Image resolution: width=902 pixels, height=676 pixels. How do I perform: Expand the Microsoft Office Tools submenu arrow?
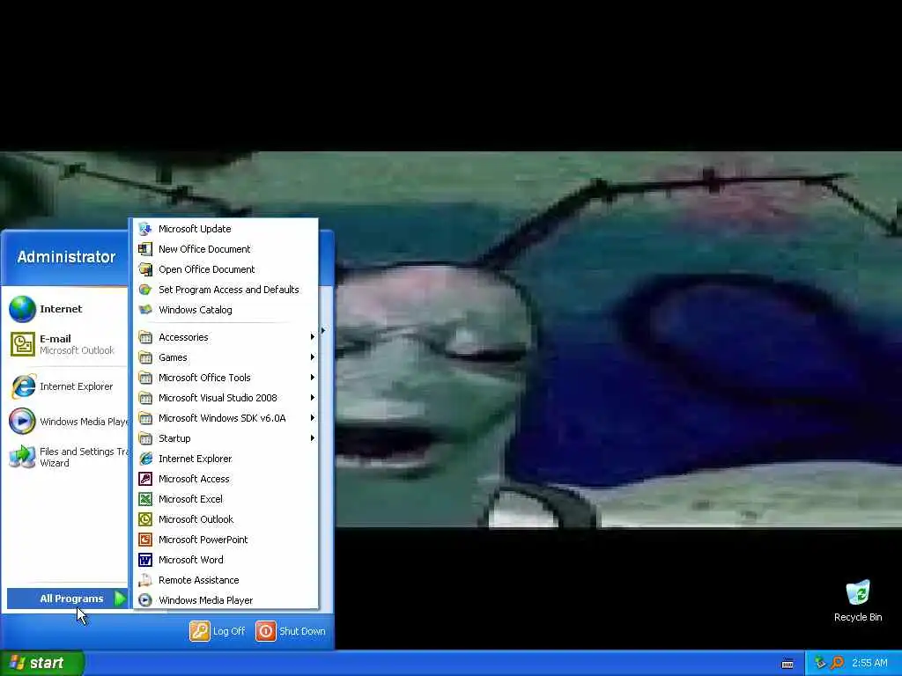[x=313, y=378]
